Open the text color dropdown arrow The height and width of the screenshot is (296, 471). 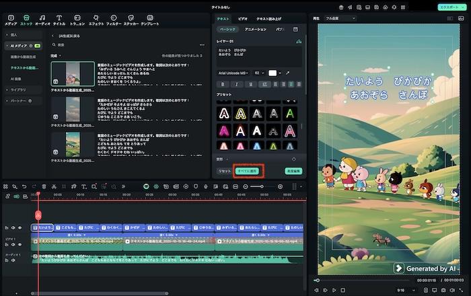click(280, 73)
